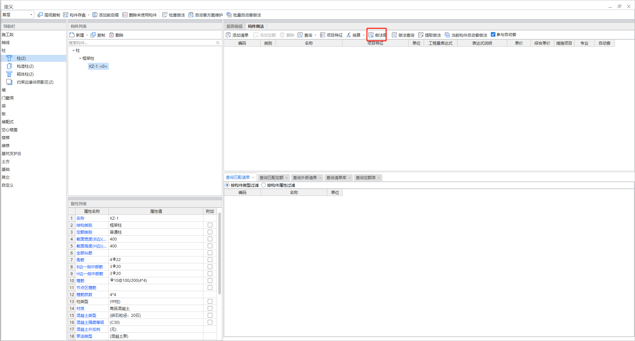Open the 查询匹配清单 tab

coord(238,177)
